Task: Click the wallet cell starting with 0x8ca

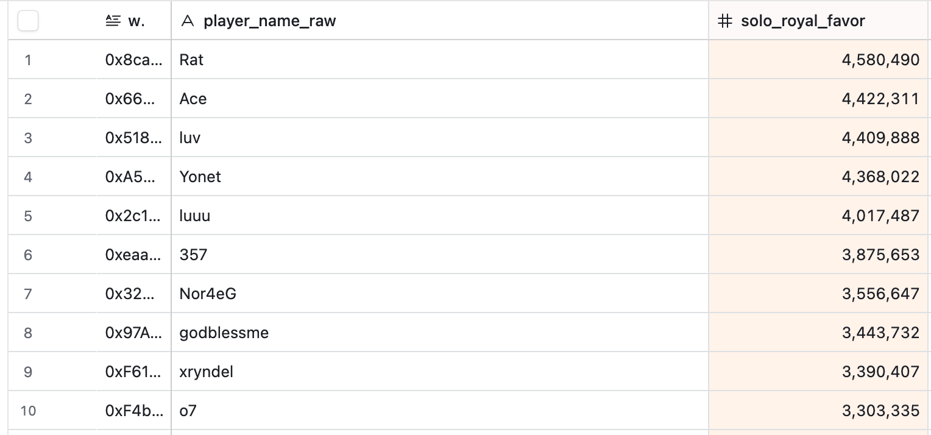Action: (133, 60)
